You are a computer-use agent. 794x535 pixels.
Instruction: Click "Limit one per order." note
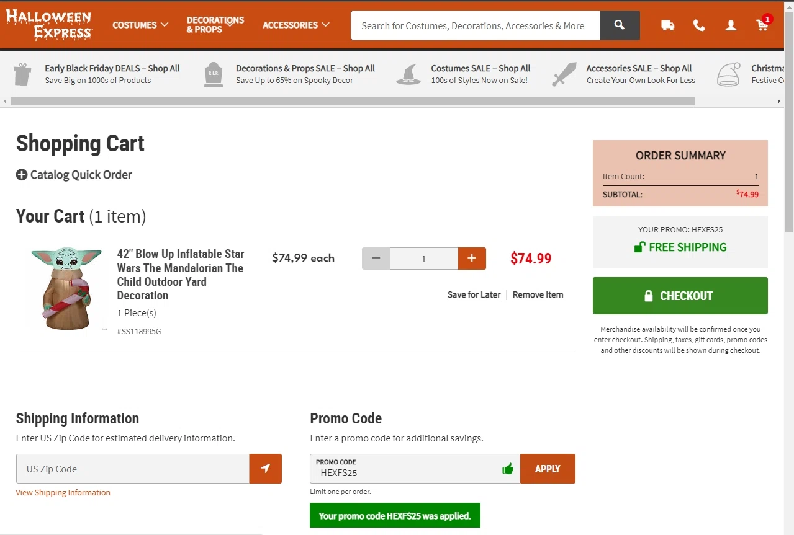[x=341, y=492]
